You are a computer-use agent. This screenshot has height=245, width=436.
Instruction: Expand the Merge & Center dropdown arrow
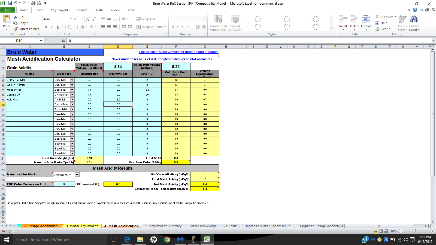coord(166,27)
